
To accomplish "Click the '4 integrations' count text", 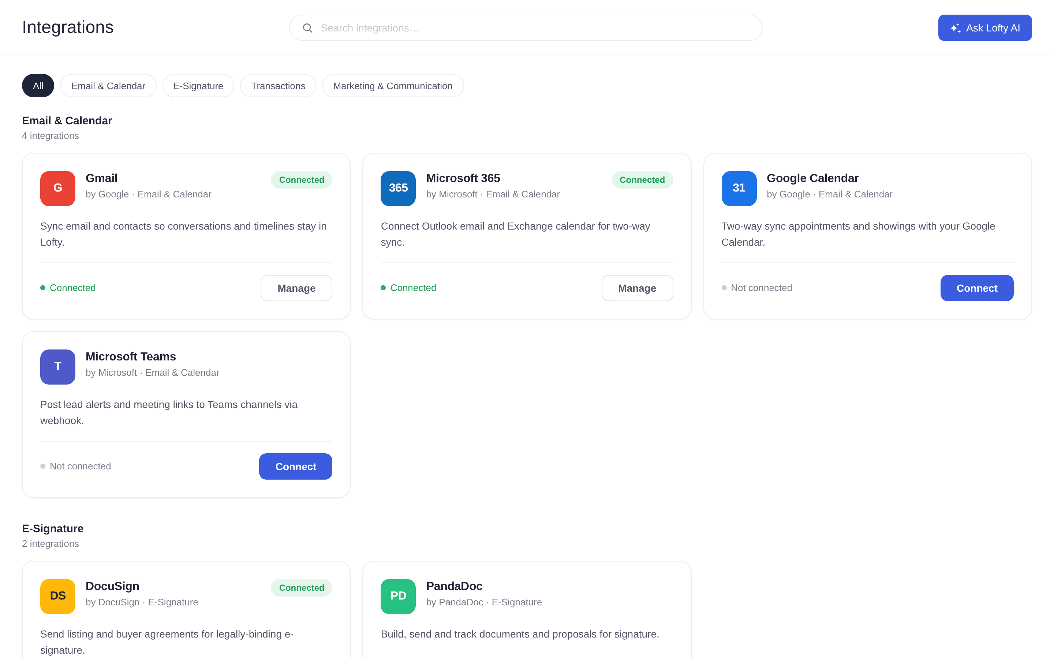I will pos(51,136).
